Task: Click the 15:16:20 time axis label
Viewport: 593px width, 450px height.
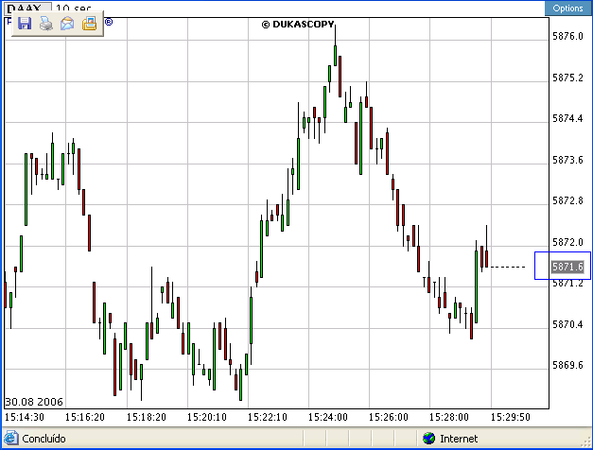Action: (85, 417)
